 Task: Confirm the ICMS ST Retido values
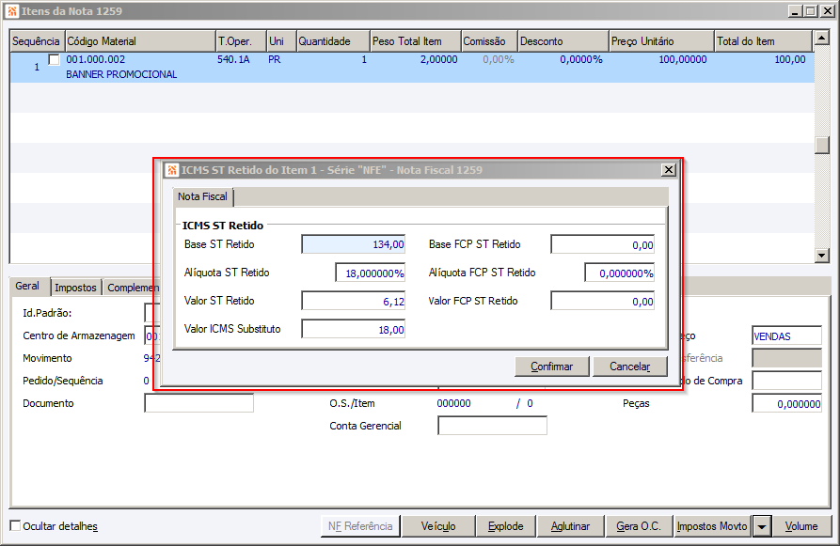coord(552,367)
